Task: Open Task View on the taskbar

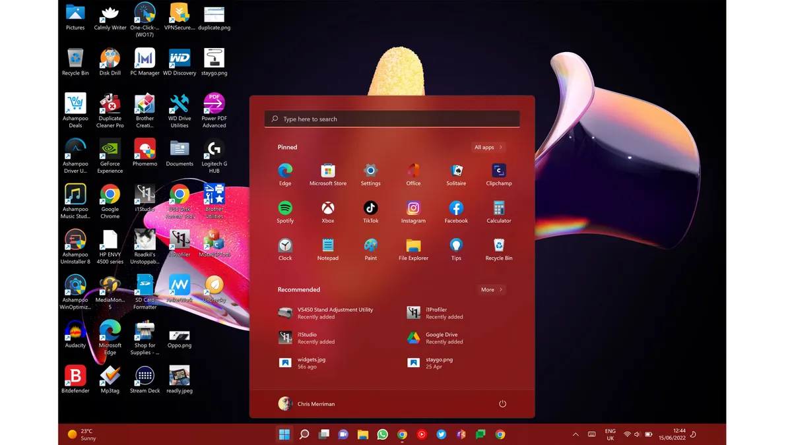Action: tap(323, 434)
